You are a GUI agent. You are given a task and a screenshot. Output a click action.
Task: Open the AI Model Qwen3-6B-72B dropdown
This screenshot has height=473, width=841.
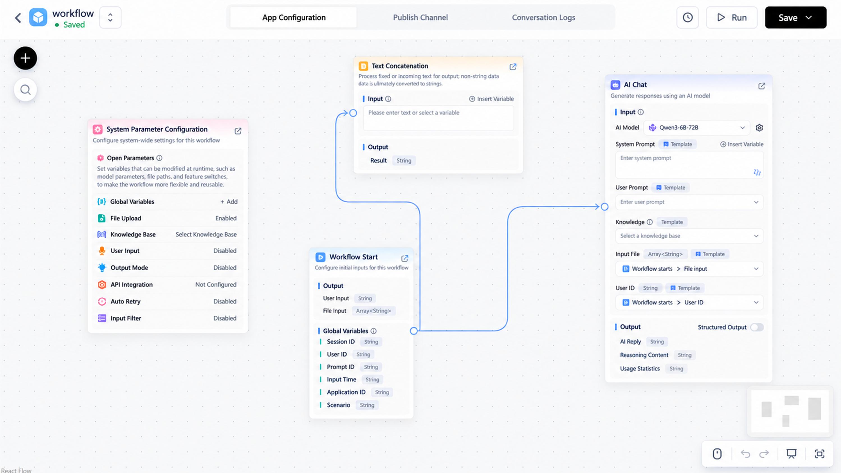click(x=697, y=127)
